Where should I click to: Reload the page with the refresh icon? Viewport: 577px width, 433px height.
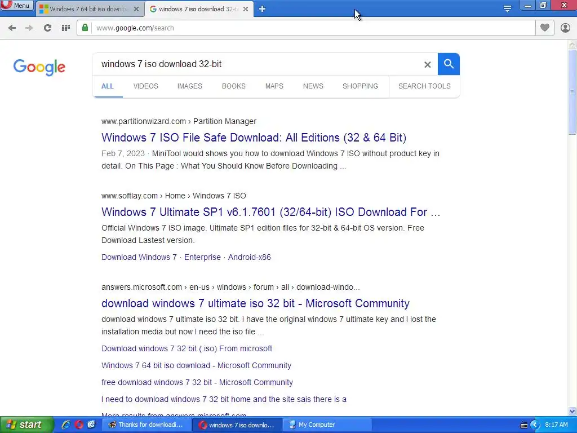click(47, 28)
